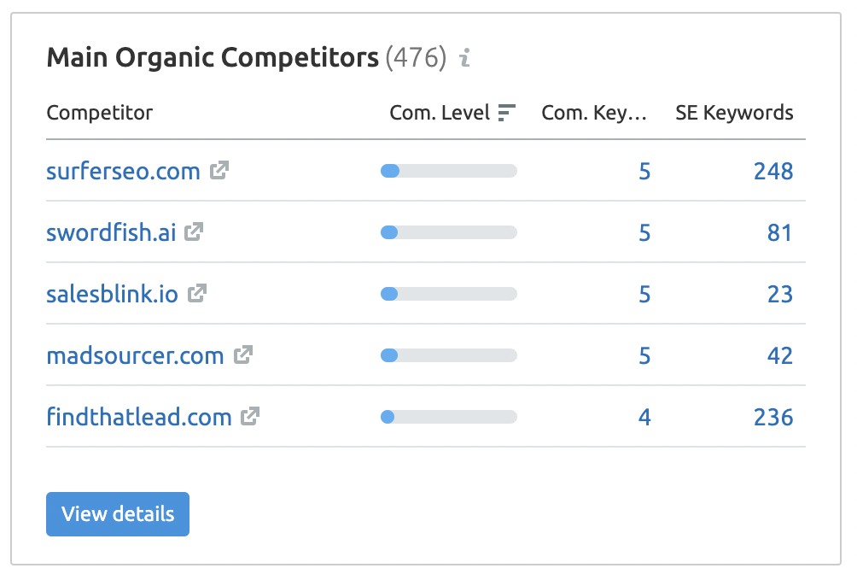Click the competition level bar for surferseo.com
This screenshot has height=574, width=857.
[x=448, y=171]
